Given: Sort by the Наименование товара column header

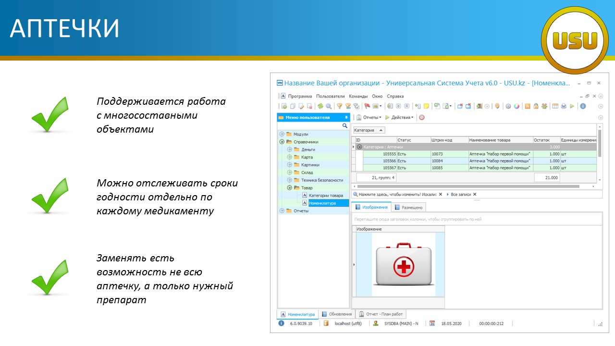Looking at the screenshot, I should pos(500,140).
